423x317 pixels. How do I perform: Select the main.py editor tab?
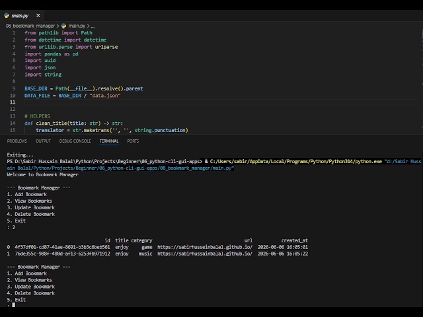pos(22,16)
